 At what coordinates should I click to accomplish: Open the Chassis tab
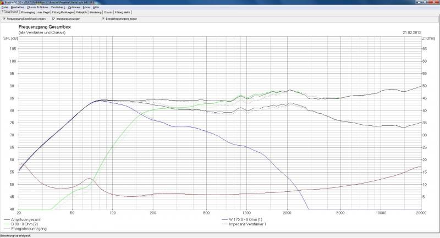[108, 12]
